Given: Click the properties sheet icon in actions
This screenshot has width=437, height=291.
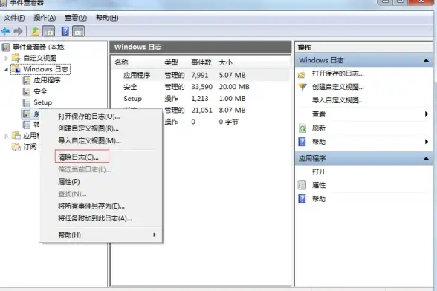Looking at the screenshot, I should coord(302,185).
